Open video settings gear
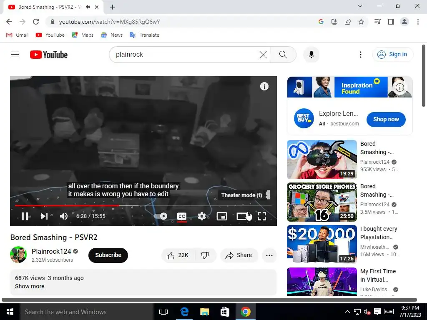Viewport: 427px width, 320px height. (x=201, y=216)
